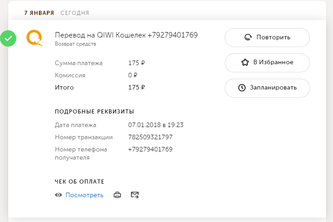Print the payment receipt
Image resolution: width=333 pixels, height=222 pixels.
(x=117, y=195)
